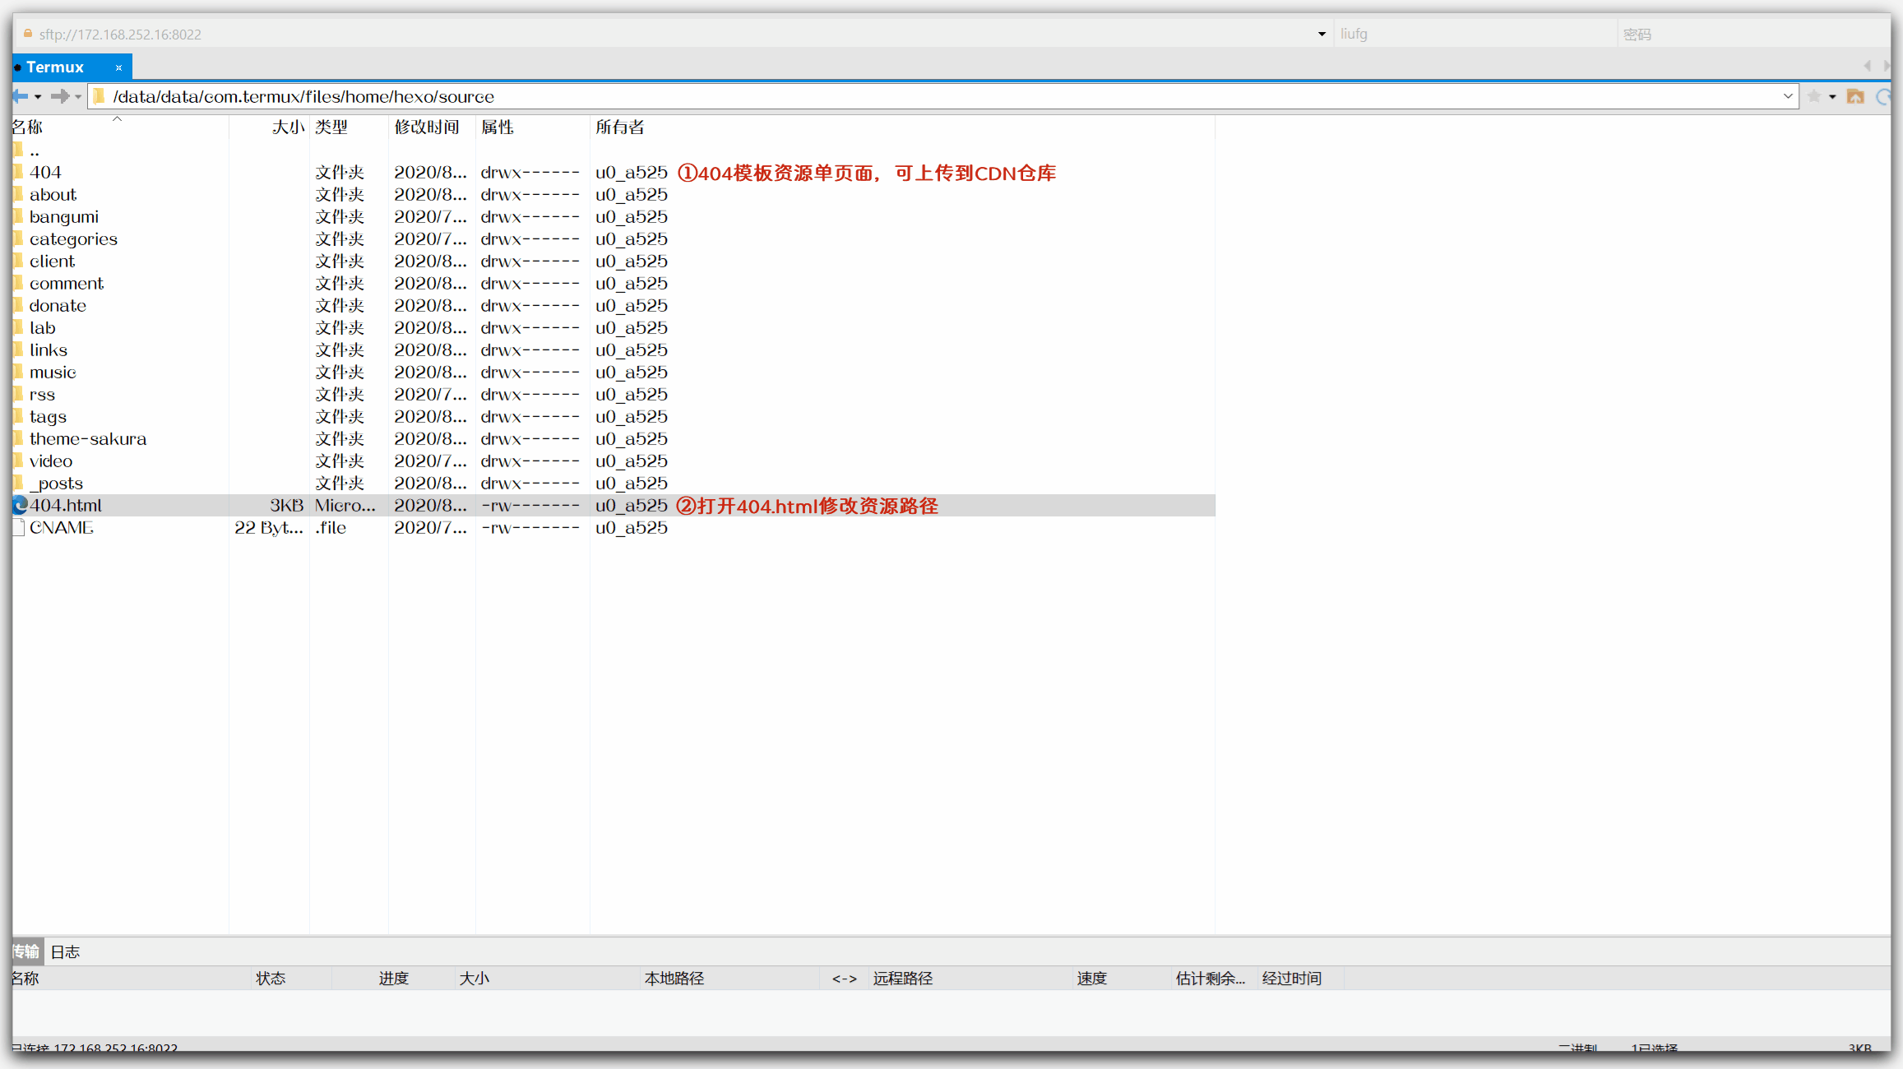Switch to the 传输 transfer tab
Viewport: 1903px width, 1069px height.
pyautogui.click(x=26, y=952)
